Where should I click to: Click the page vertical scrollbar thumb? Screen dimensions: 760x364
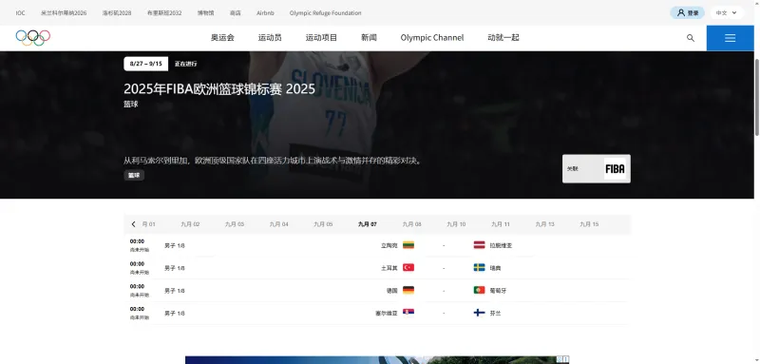757,97
